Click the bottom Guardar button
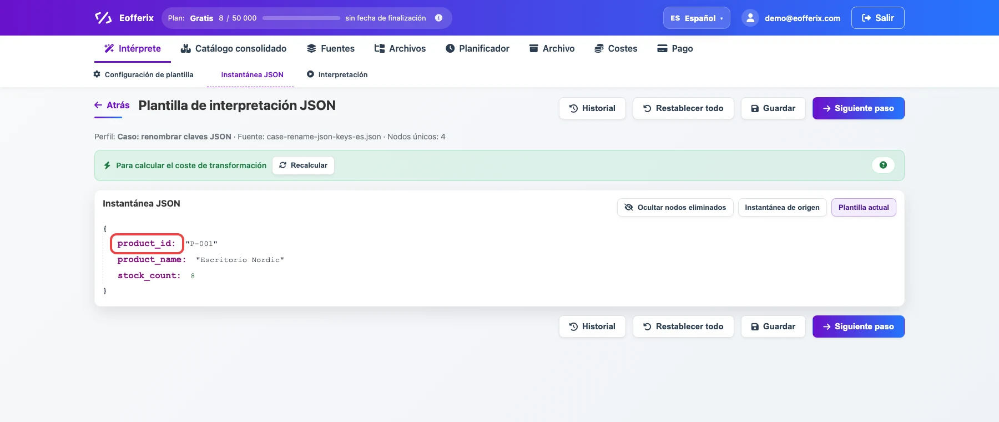The width and height of the screenshot is (999, 422). pyautogui.click(x=773, y=326)
